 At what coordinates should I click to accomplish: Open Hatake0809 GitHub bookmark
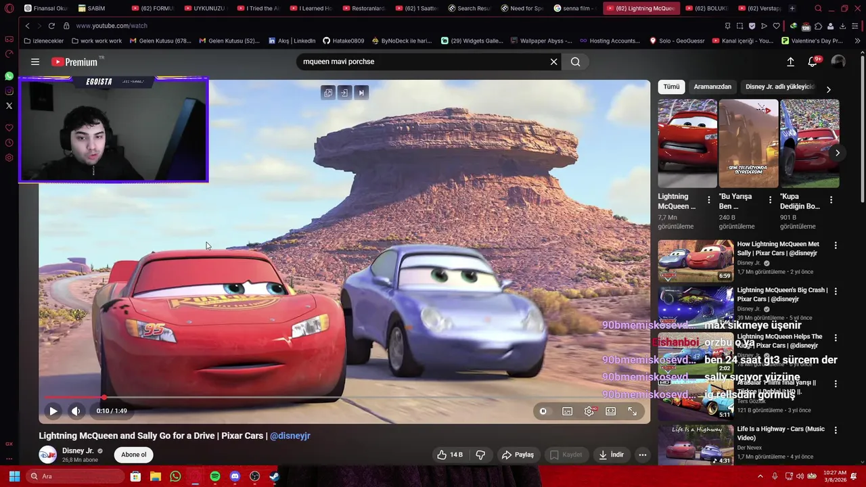[343, 41]
